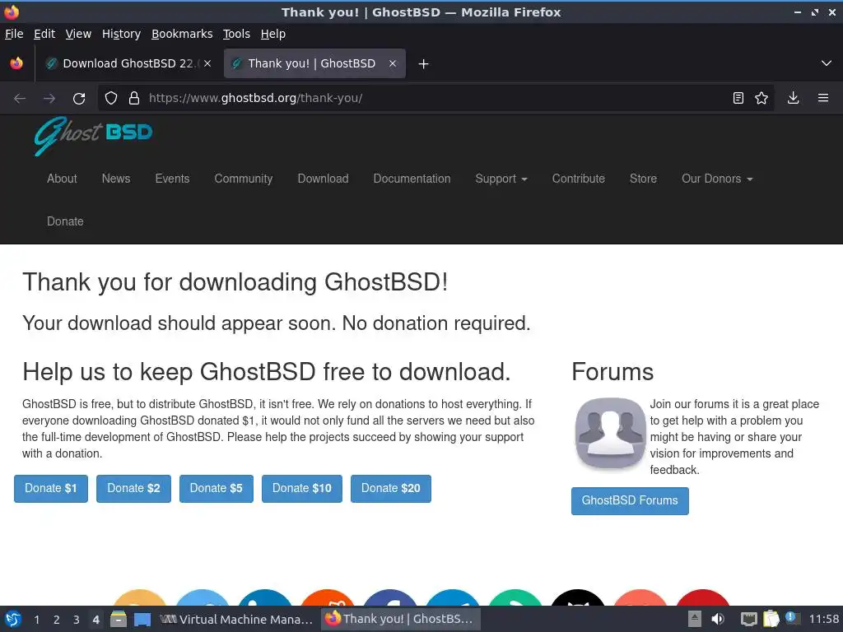Viewport: 843px width, 632px height.
Task: Bookmark this page with the star icon
Action: pyautogui.click(x=761, y=98)
